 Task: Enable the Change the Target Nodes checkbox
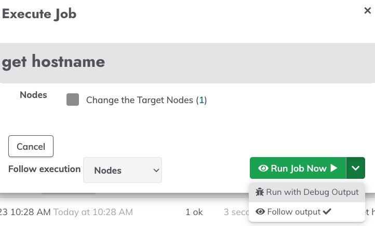click(73, 100)
